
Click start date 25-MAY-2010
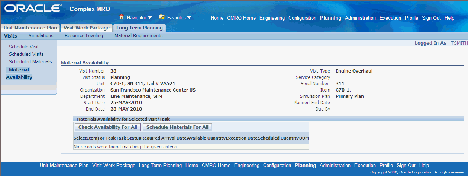126,103
